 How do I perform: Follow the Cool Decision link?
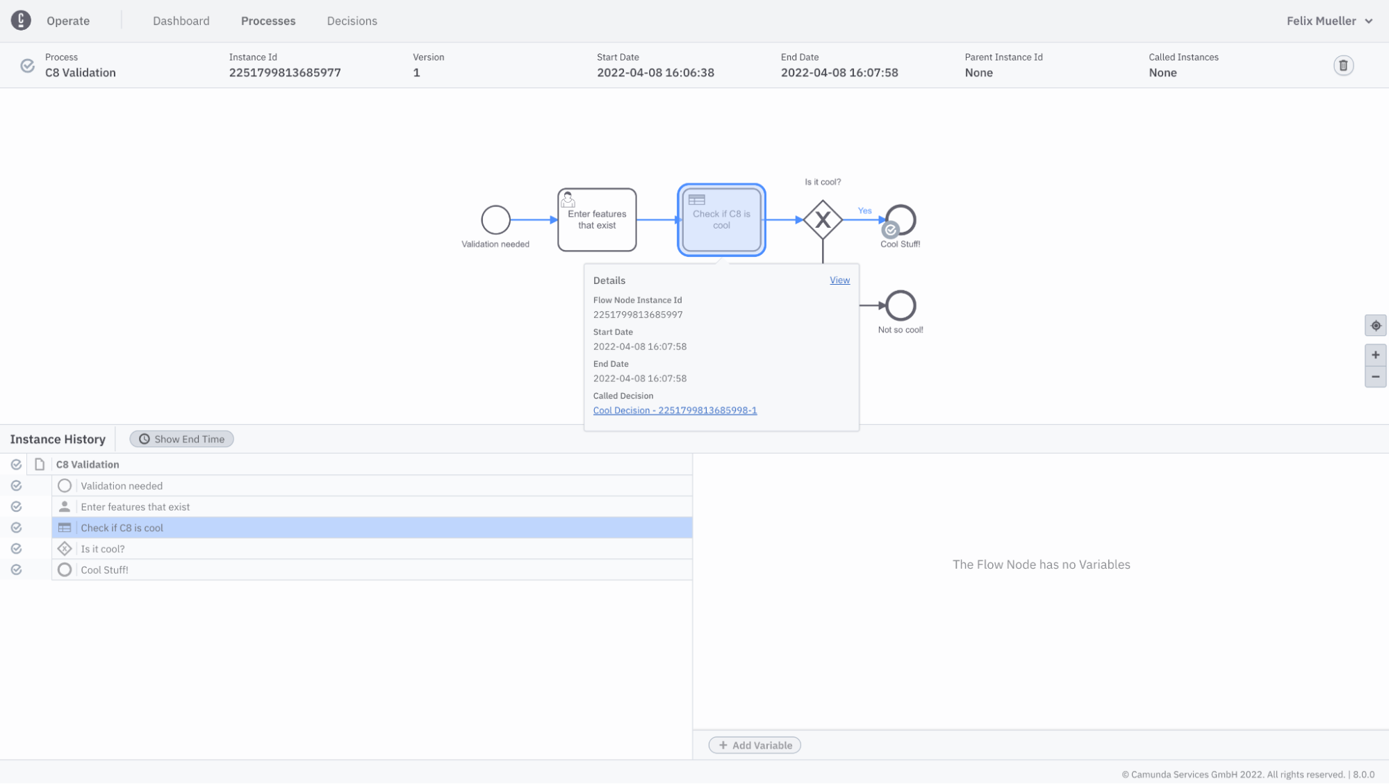674,410
